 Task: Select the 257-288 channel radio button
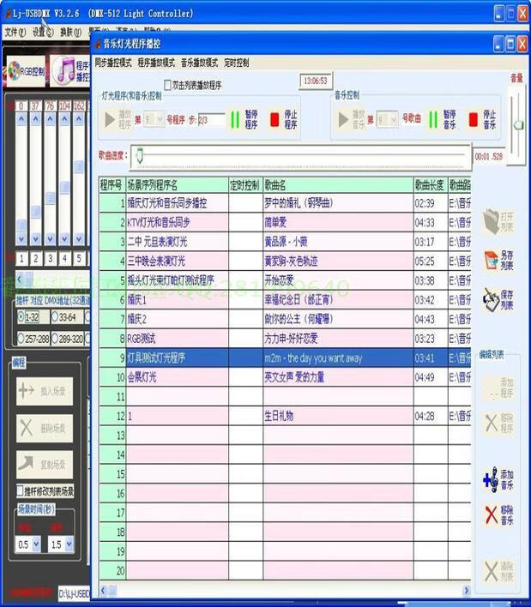21,339
